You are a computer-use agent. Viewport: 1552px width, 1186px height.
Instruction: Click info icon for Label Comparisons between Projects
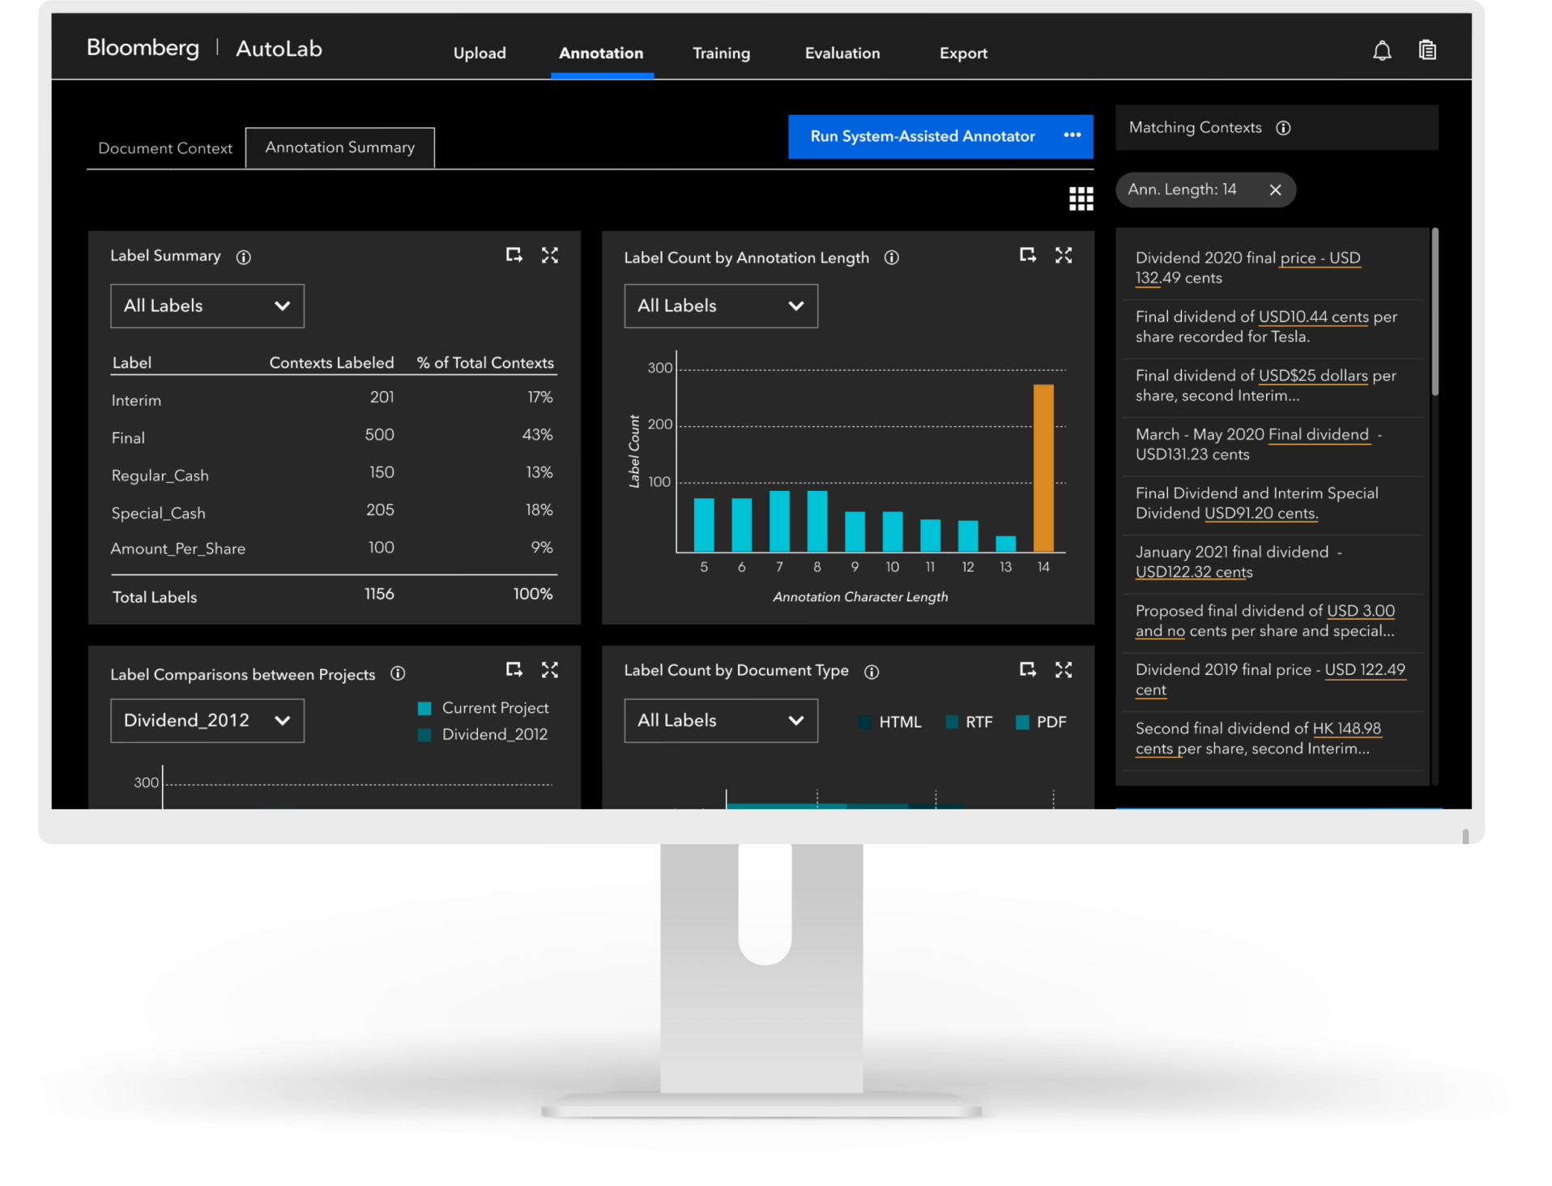[398, 673]
